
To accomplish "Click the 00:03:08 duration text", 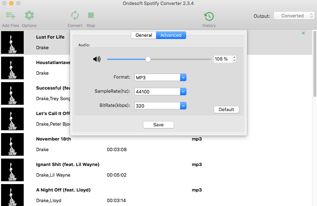I will [117, 149].
